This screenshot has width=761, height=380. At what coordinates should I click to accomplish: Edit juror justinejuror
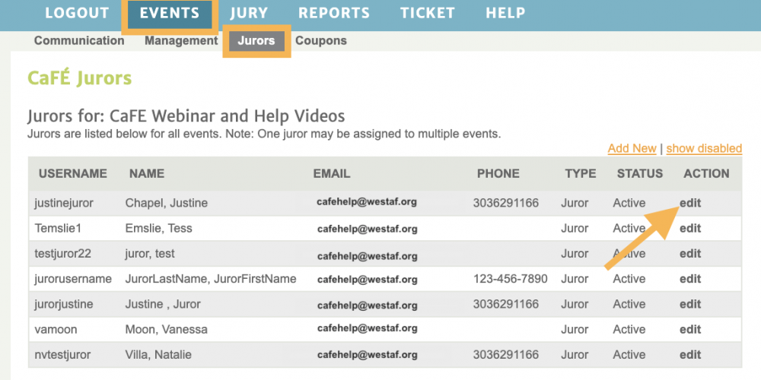[690, 203]
